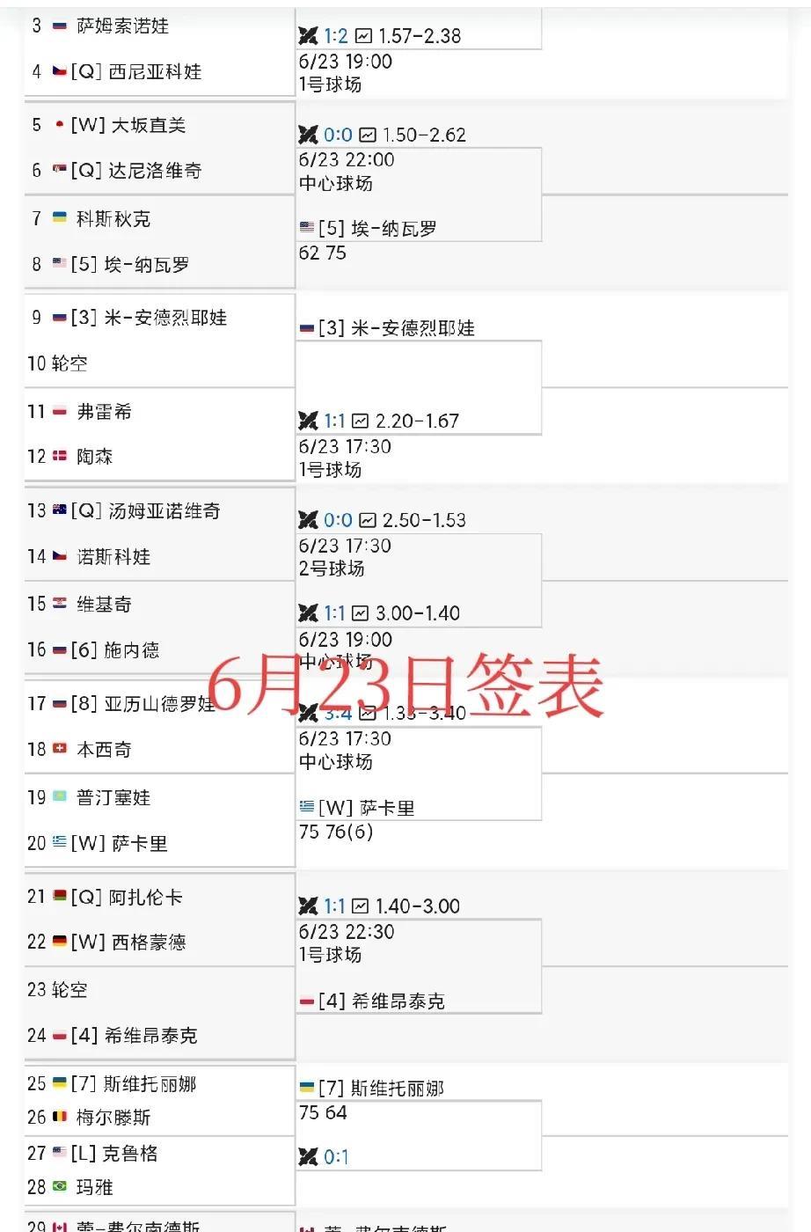Open player [Q] 汤姆亚诺维奇
The height and width of the screenshot is (1232, 811).
pos(145,511)
